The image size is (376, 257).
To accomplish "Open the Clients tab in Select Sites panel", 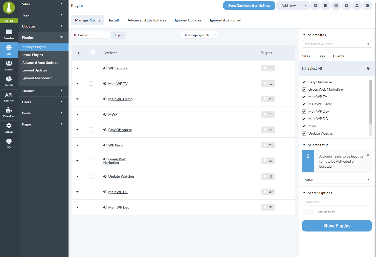I will tap(338, 56).
